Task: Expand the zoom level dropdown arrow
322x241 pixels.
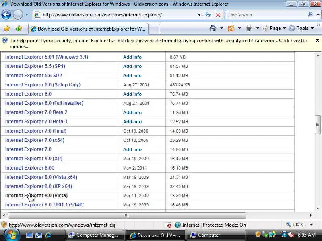Action: 311,225
